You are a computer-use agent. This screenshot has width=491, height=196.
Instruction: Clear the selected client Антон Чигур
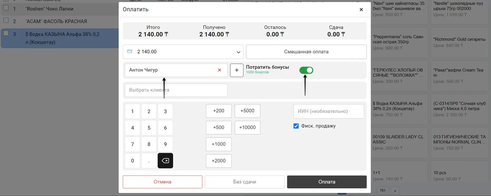pos(219,70)
